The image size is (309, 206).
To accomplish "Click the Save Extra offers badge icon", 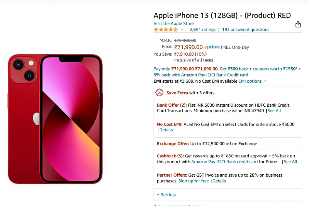I will [159, 93].
